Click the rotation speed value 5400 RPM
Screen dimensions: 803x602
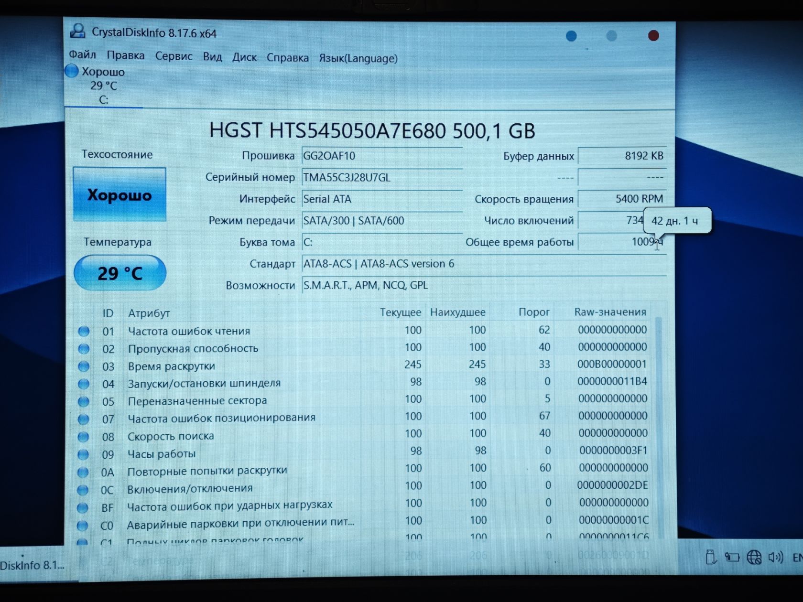point(622,199)
